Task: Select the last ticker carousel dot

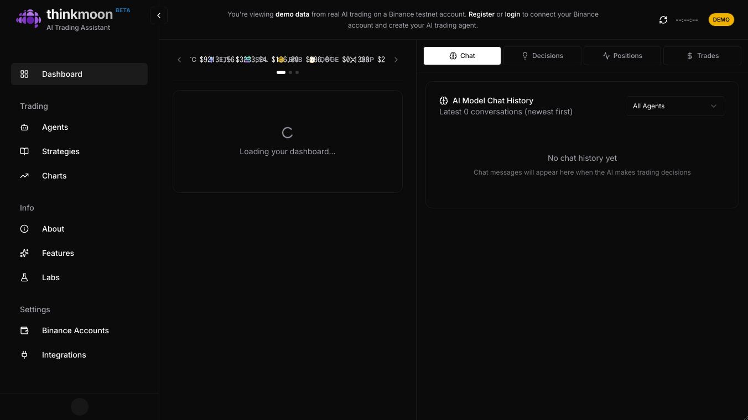Action: point(297,72)
